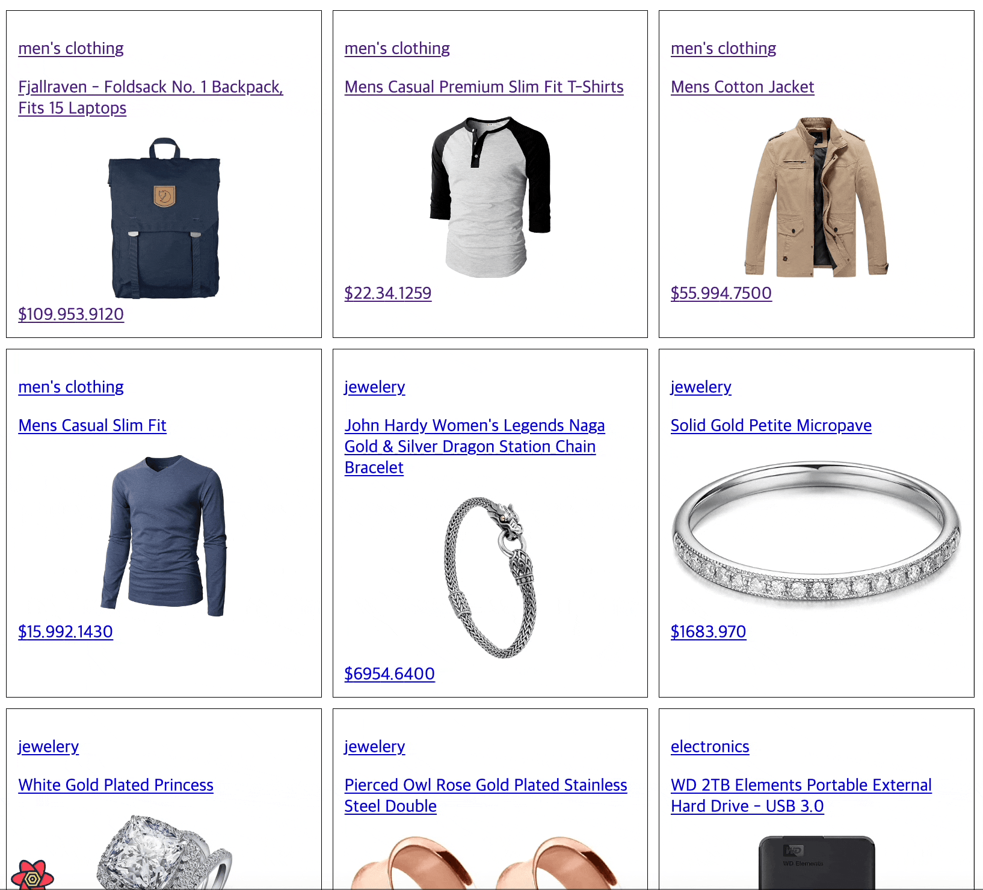Image resolution: width=983 pixels, height=890 pixels.
Task: Select Solid Gold Petite Micropave link
Action: (x=771, y=426)
